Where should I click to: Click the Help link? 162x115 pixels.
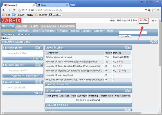(112, 20)
